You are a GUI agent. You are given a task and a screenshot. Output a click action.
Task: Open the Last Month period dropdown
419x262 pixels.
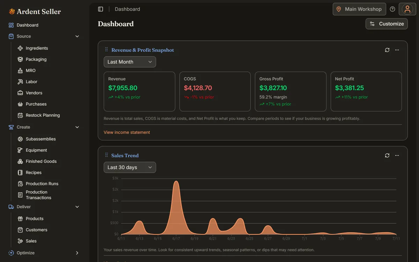pos(130,62)
